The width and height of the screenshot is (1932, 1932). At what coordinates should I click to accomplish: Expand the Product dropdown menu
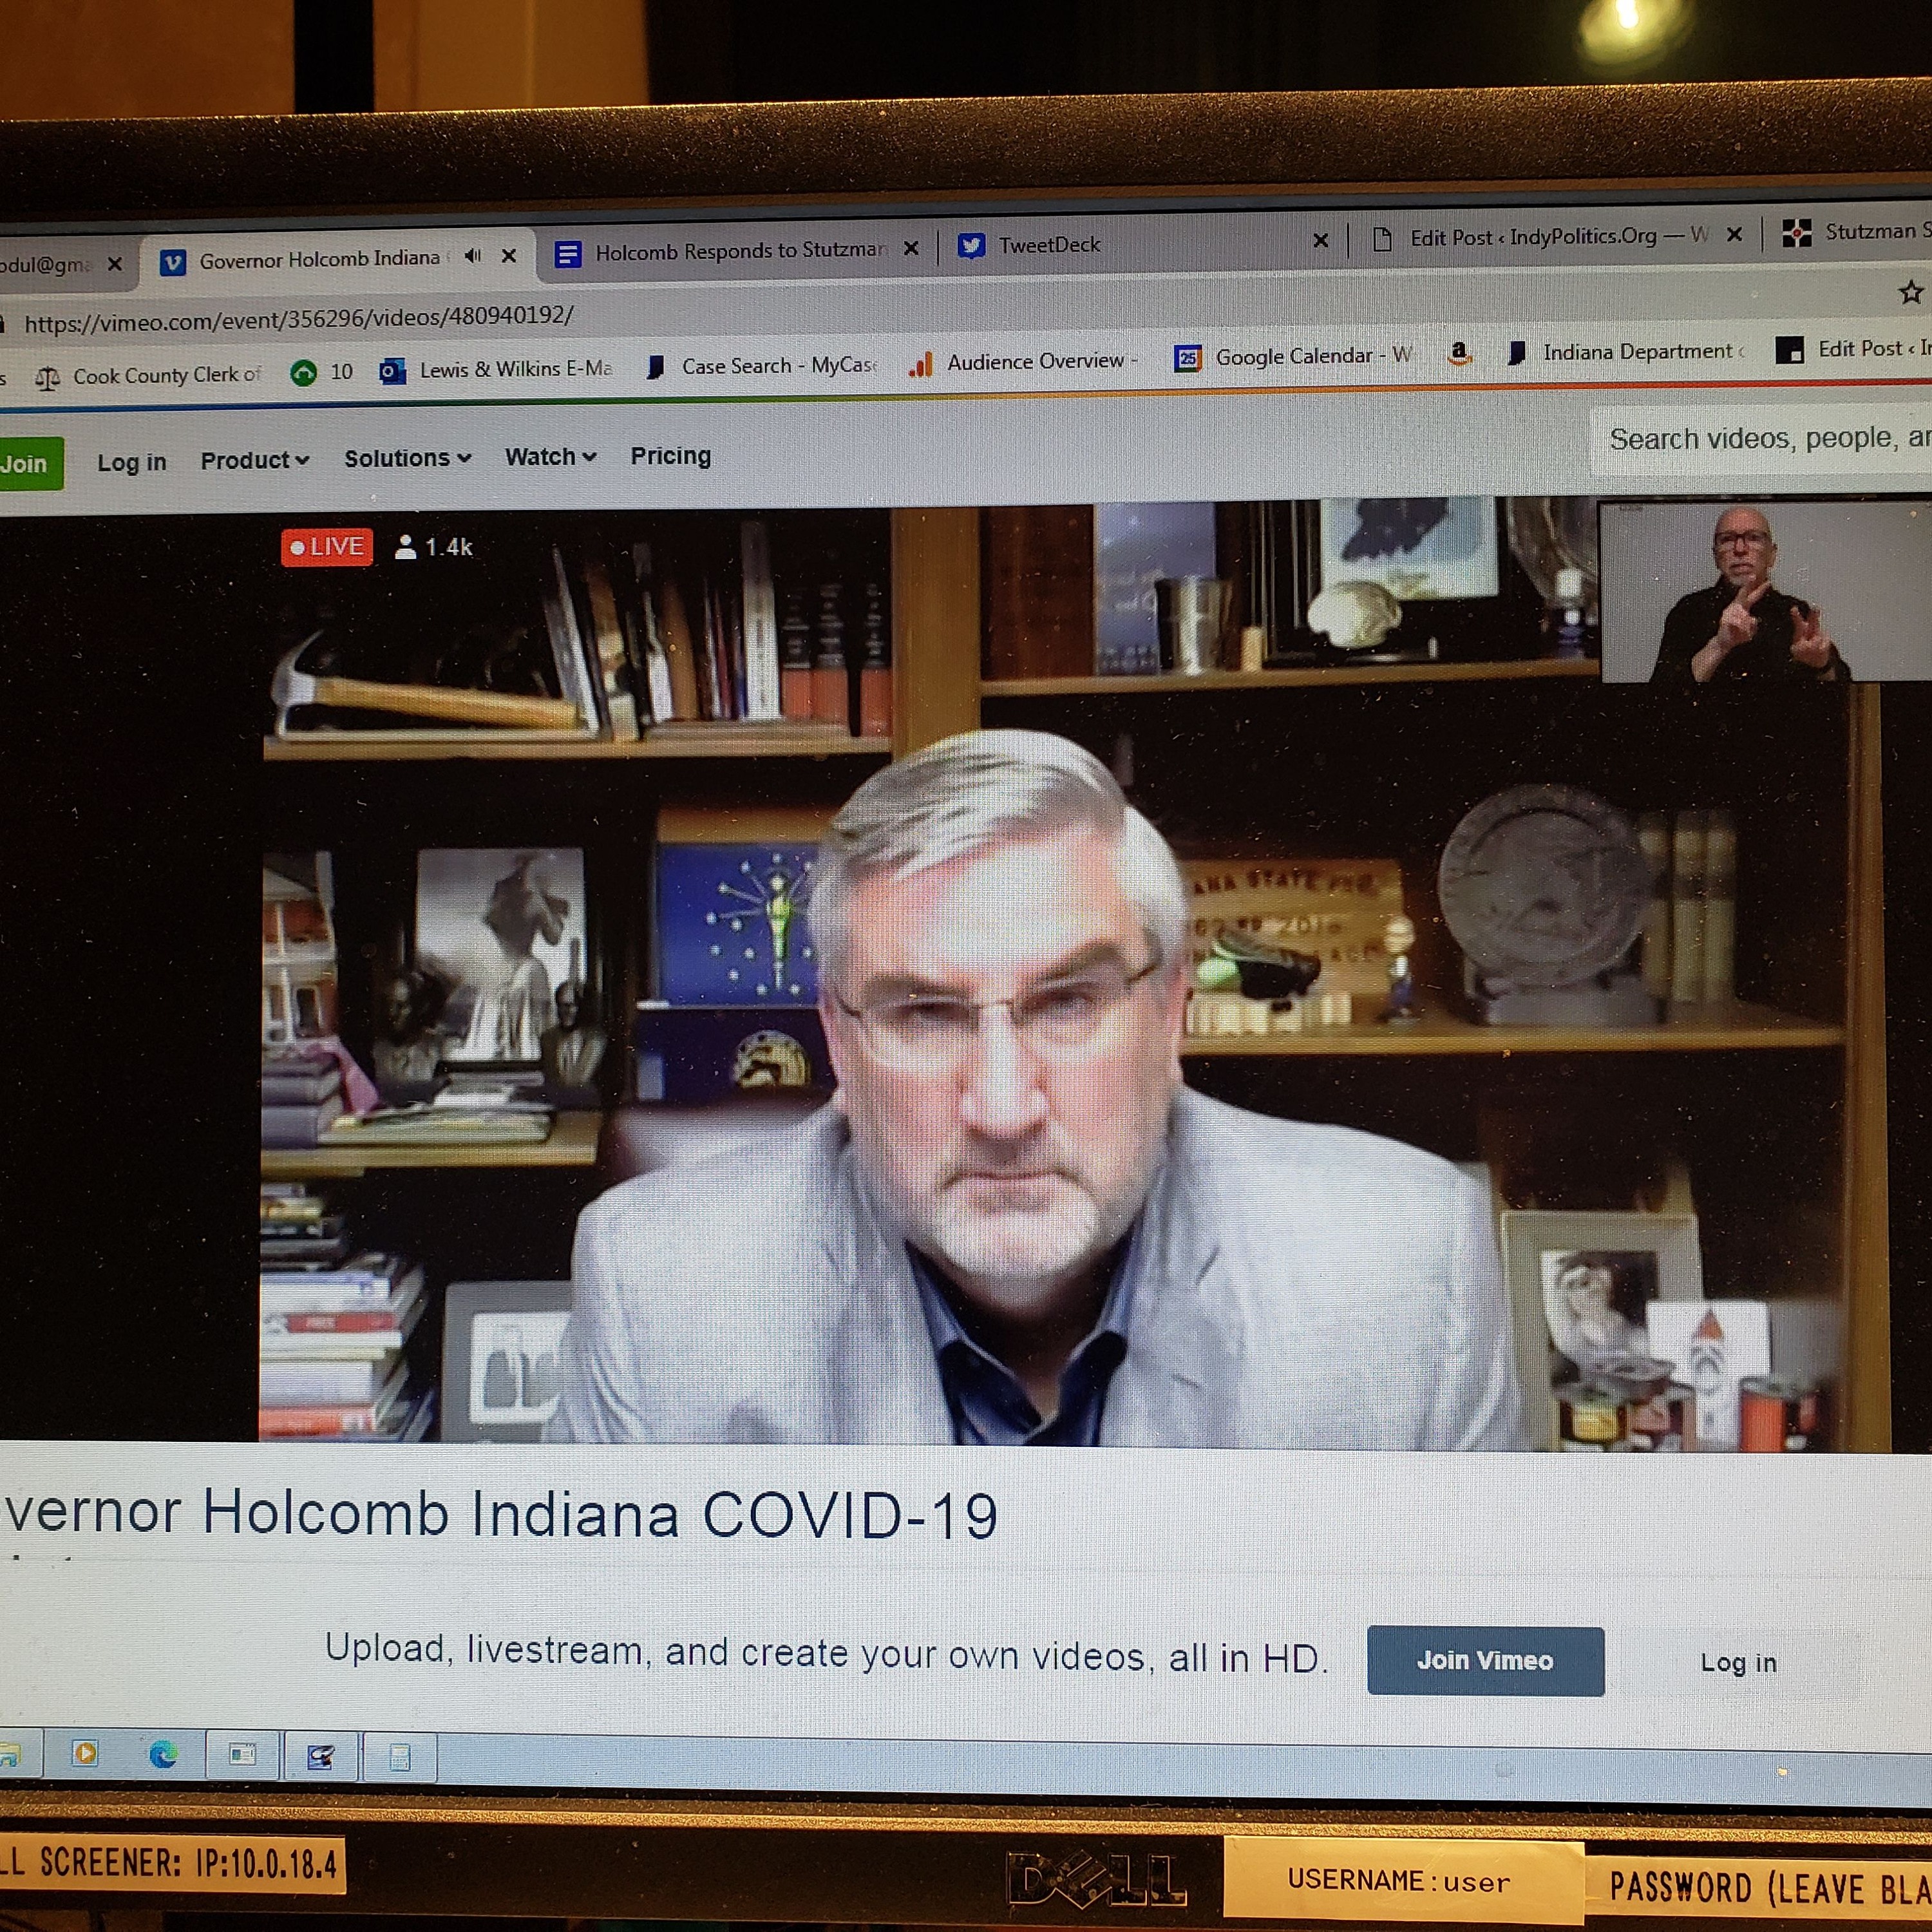tap(254, 461)
